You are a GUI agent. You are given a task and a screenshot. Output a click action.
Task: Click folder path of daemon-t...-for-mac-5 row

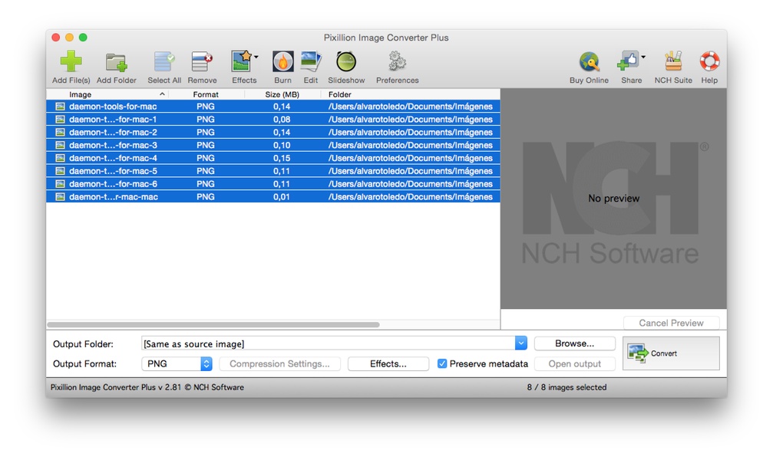coord(410,171)
